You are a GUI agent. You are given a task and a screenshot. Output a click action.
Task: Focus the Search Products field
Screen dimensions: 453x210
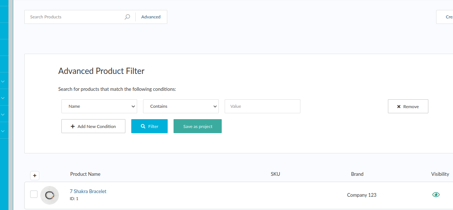pyautogui.click(x=75, y=17)
